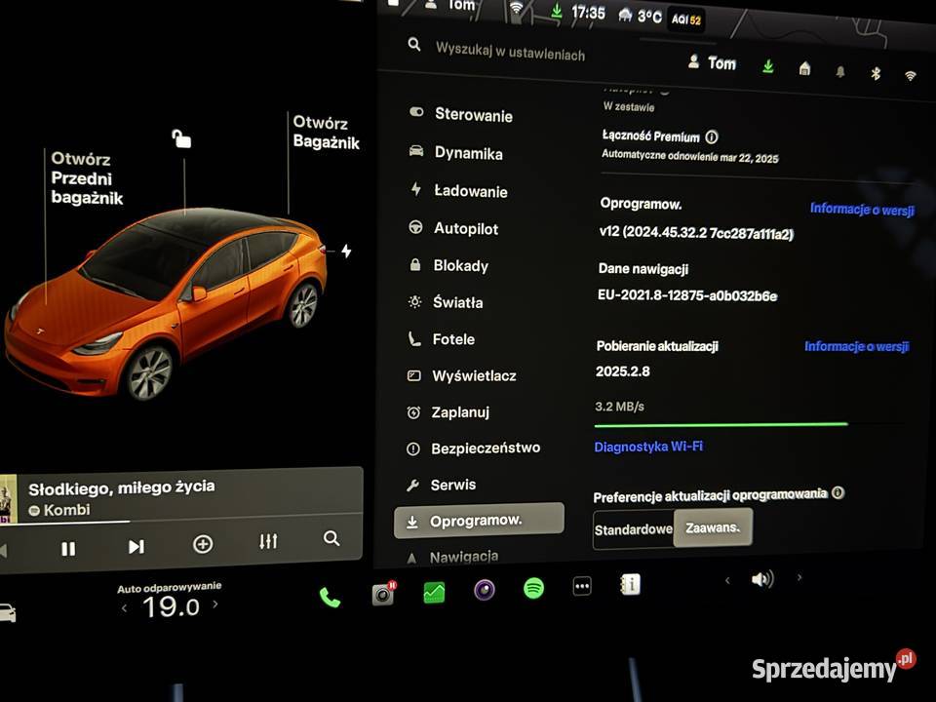Click the magnifier icon in settings search
The width and height of the screenshot is (936, 702).
pos(414,44)
